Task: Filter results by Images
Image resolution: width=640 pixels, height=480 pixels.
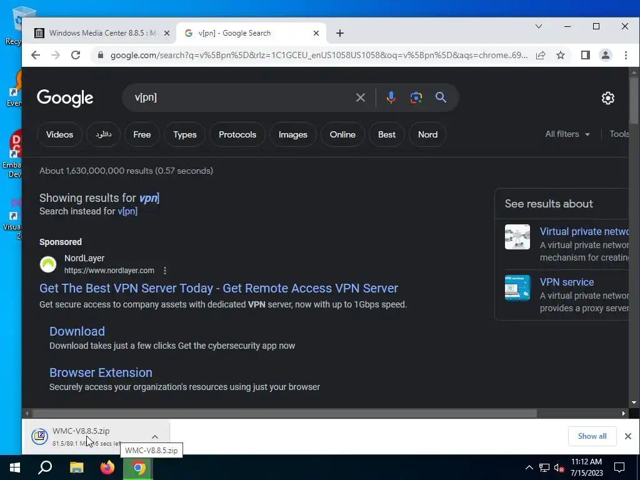Action: [x=293, y=135]
